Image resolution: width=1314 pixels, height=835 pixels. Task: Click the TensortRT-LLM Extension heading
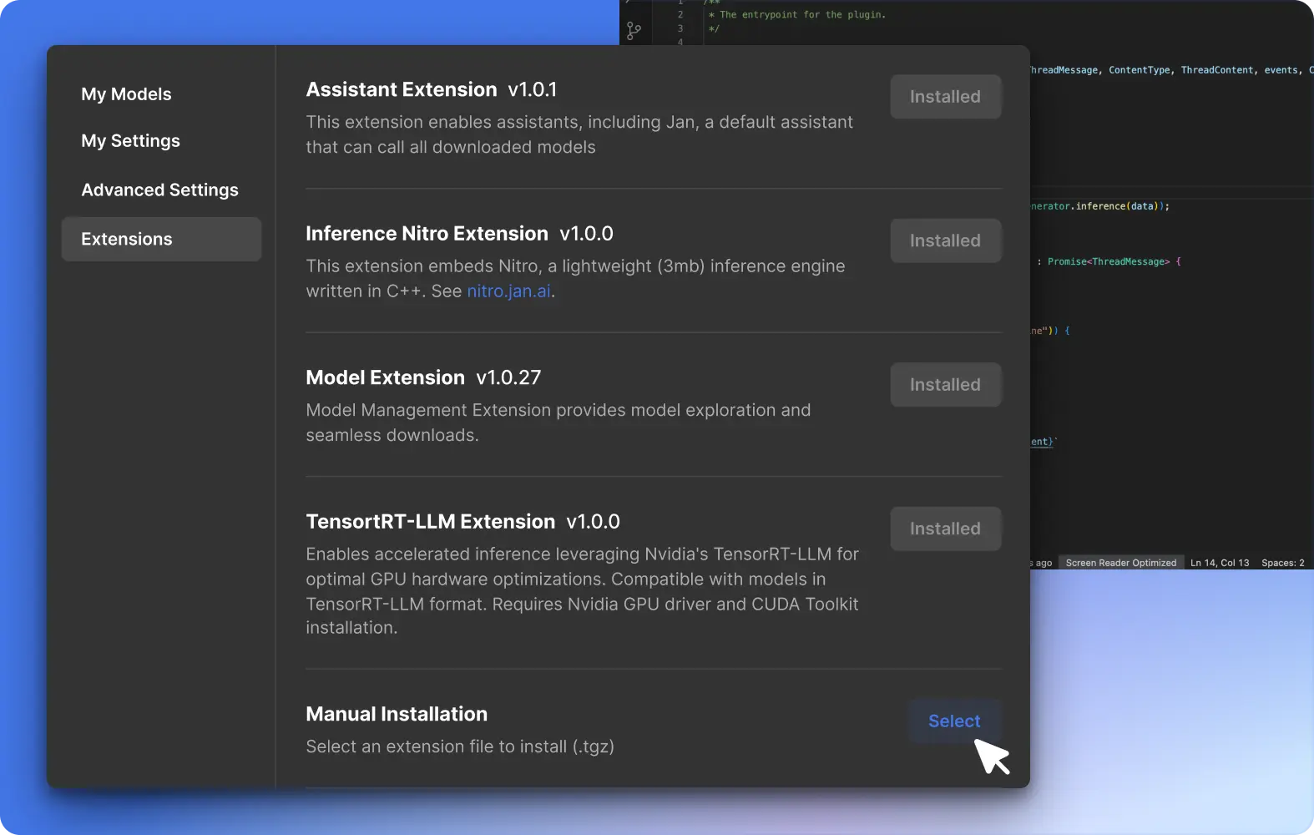click(430, 522)
